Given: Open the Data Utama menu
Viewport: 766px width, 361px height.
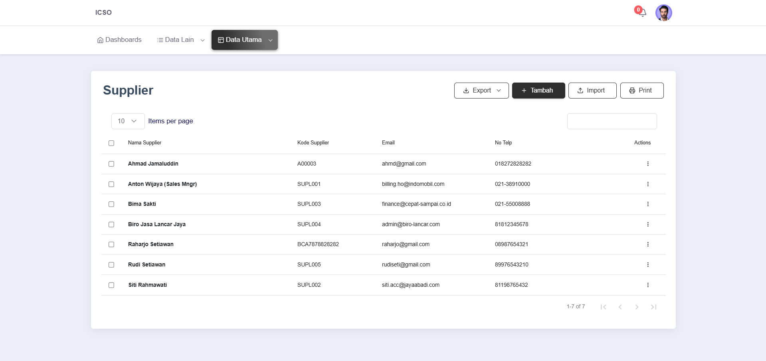Looking at the screenshot, I should tap(244, 40).
